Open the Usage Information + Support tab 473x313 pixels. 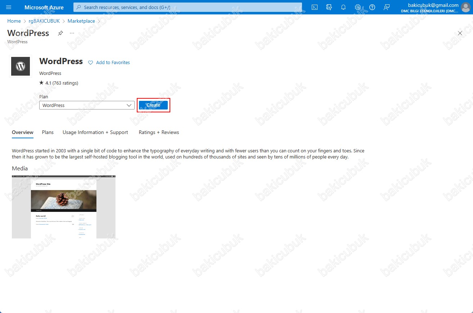[95, 132]
